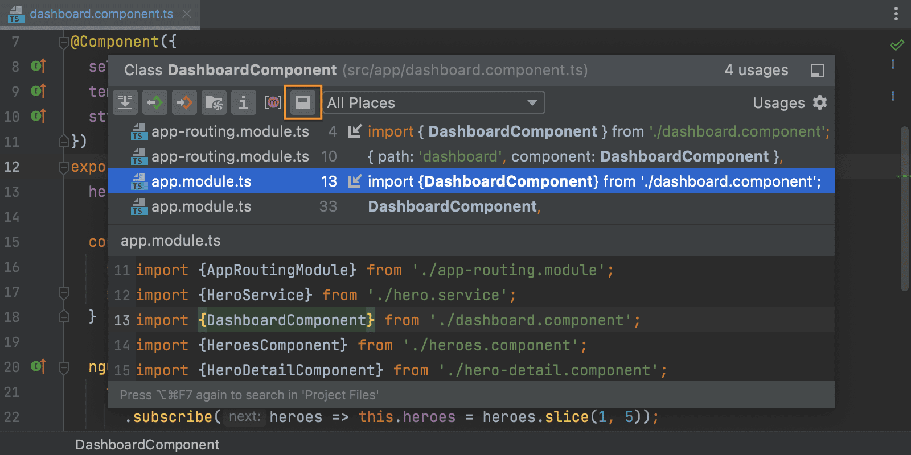
Task: Click import marker icon on line 13 row
Action: click(355, 181)
